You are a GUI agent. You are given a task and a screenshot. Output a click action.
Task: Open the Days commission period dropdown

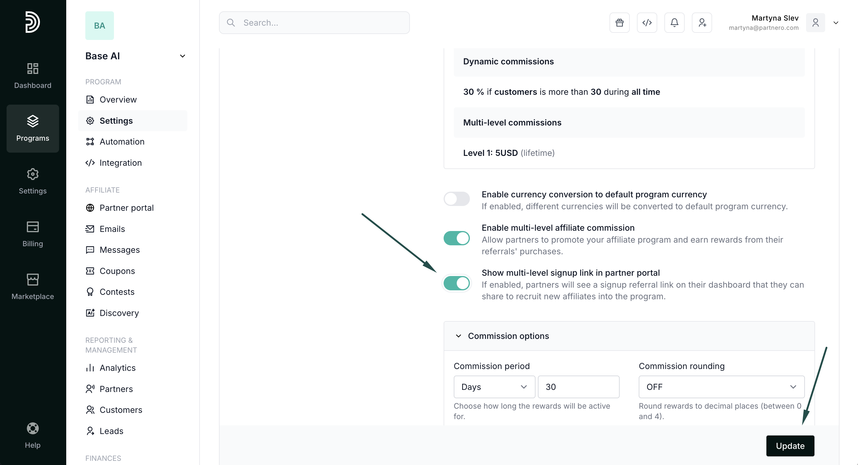pos(494,387)
